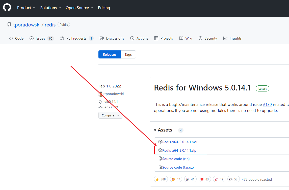Click the Projects table icon
The image size is (289, 190).
(x=156, y=38)
